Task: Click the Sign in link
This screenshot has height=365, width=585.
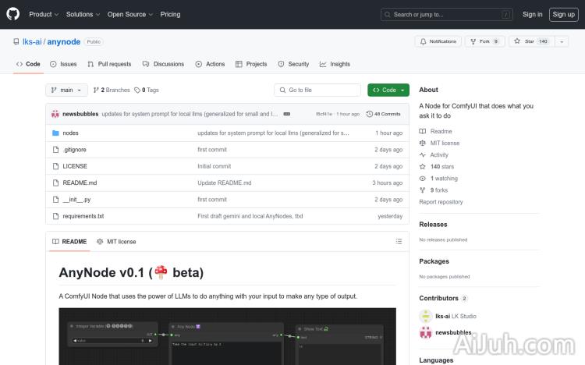Action: tap(533, 14)
